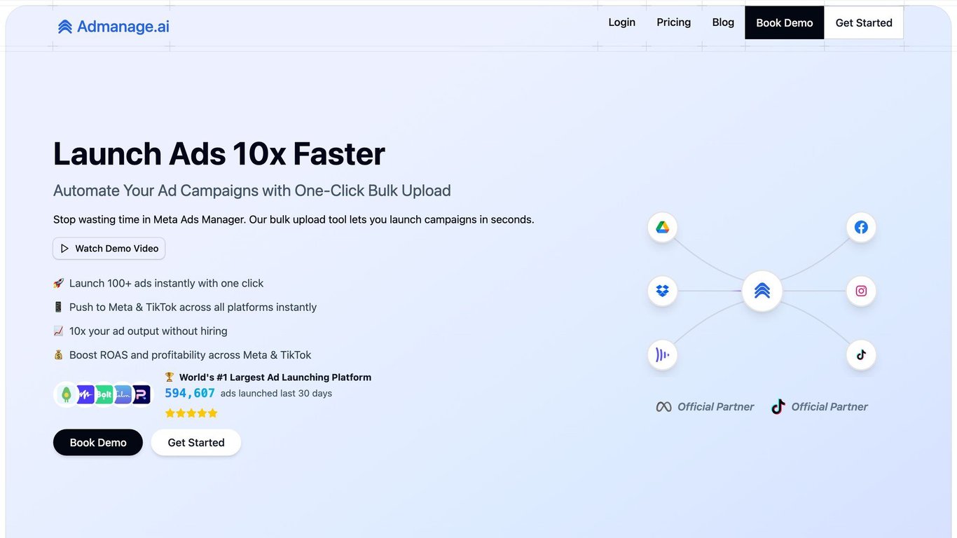Click the purple waveform customer logo
The width and height of the screenshot is (957, 538).
pyautogui.click(x=85, y=394)
